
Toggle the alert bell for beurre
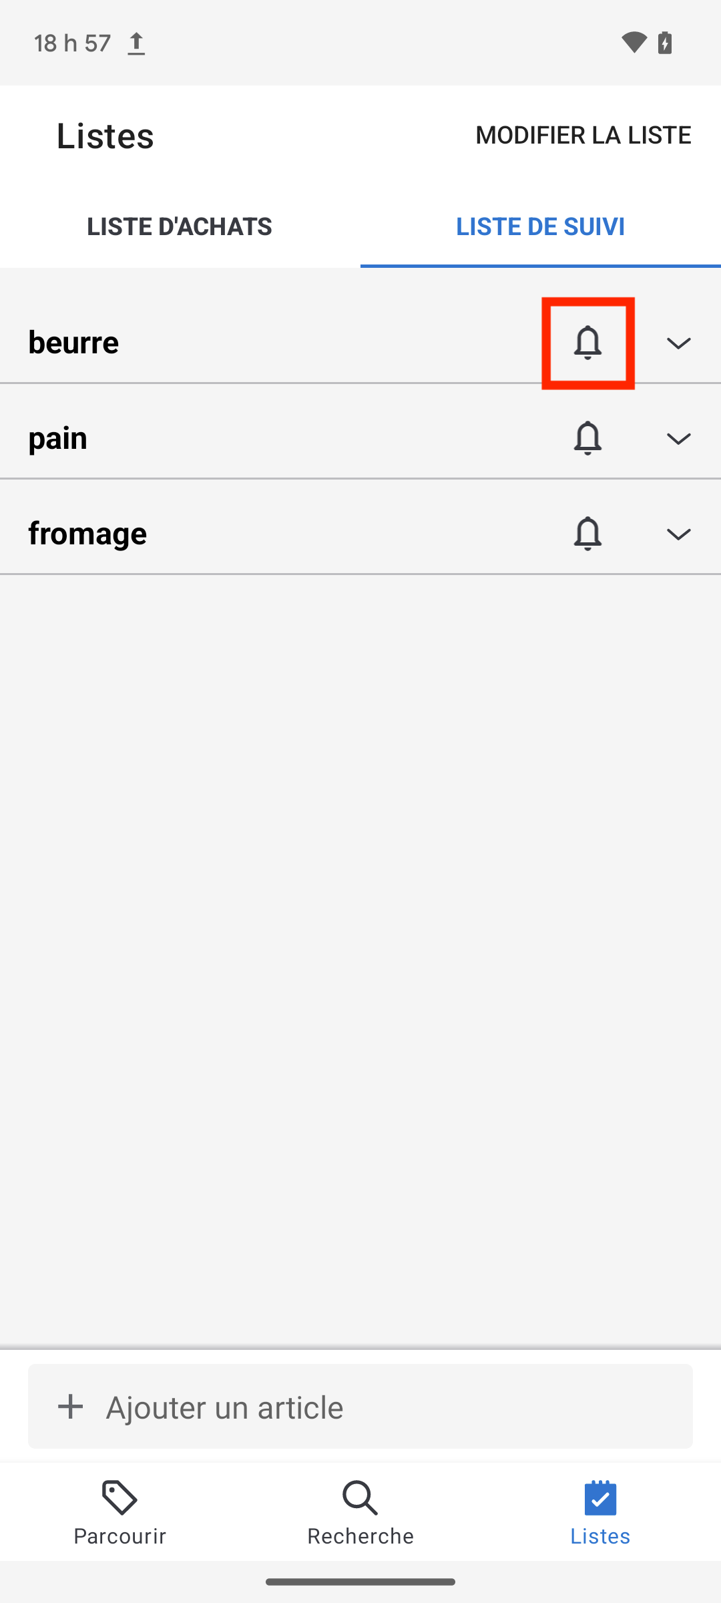(587, 343)
